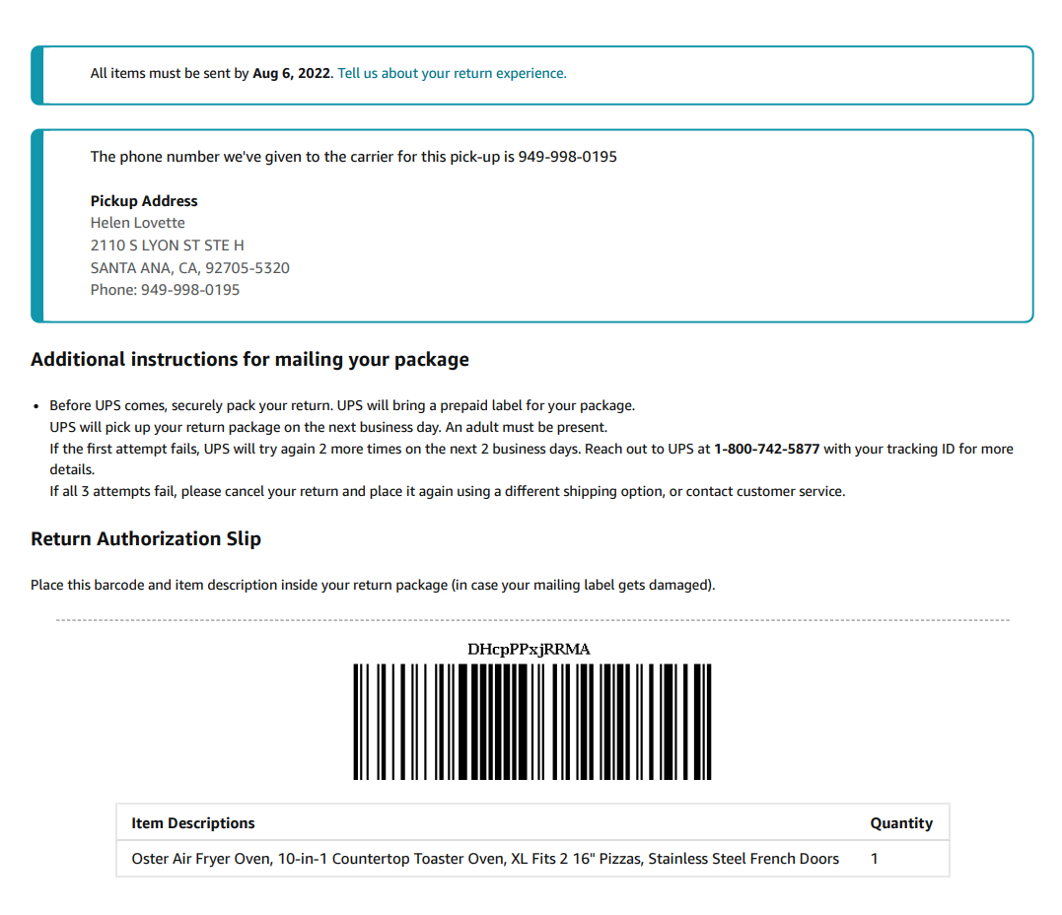
Task: Click 'Place this barcode' instruction sentence
Action: [x=373, y=585]
